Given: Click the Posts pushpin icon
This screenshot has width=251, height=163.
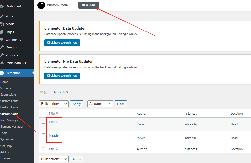Looking at the screenshot, I should coord(2,16).
